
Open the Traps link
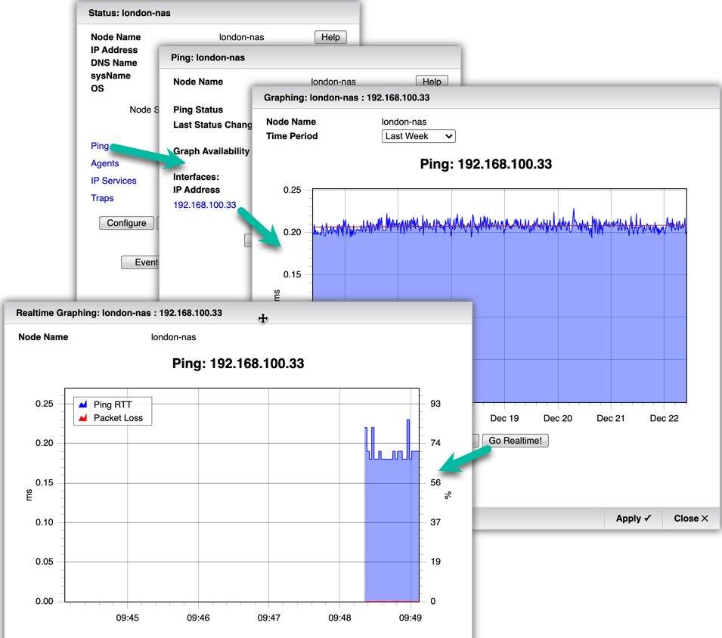point(102,198)
